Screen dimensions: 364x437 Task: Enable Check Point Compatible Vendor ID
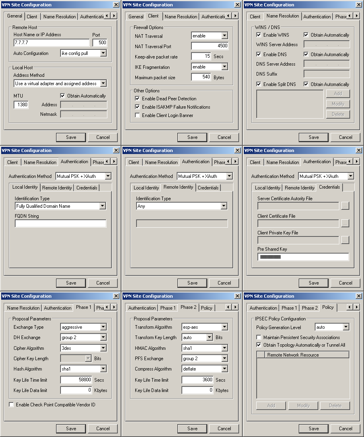[12, 405]
